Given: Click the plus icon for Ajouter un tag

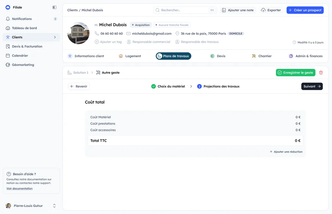Looking at the screenshot, I should pyautogui.click(x=97, y=42).
